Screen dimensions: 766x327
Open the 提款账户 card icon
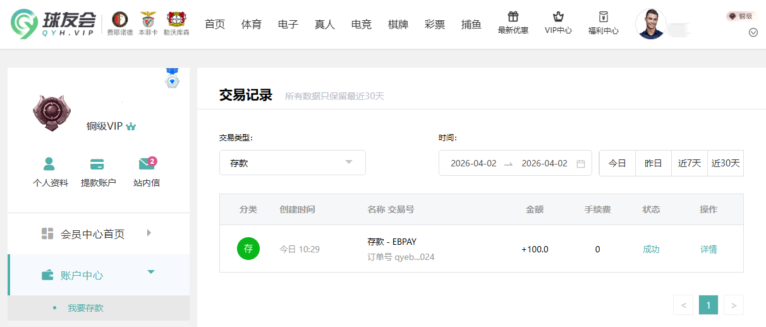[98, 164]
